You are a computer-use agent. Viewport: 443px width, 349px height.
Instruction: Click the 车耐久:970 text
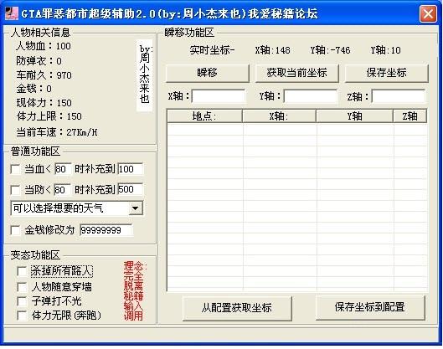pyautogui.click(x=44, y=75)
